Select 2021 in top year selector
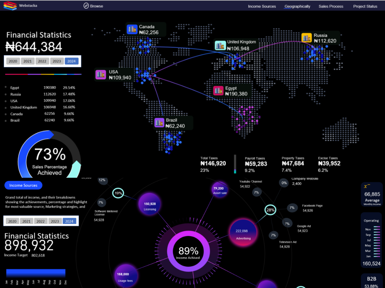Screen dimensions: 385x288 coord(27,61)
